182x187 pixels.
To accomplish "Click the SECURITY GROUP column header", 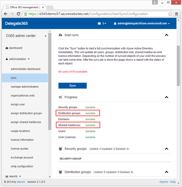I will tap(71, 159).
